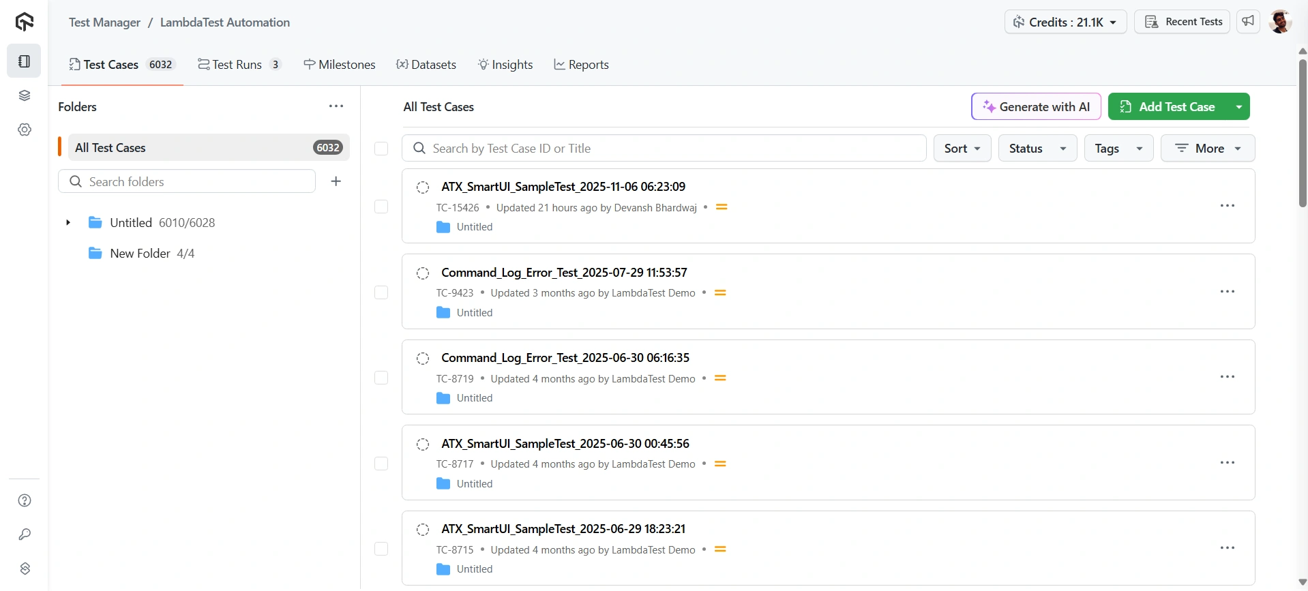Switch to the Test Runs tab

239,65
